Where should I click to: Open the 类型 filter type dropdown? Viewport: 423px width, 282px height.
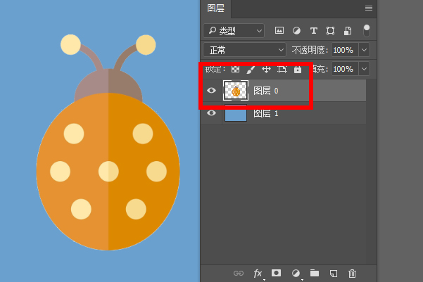point(234,31)
